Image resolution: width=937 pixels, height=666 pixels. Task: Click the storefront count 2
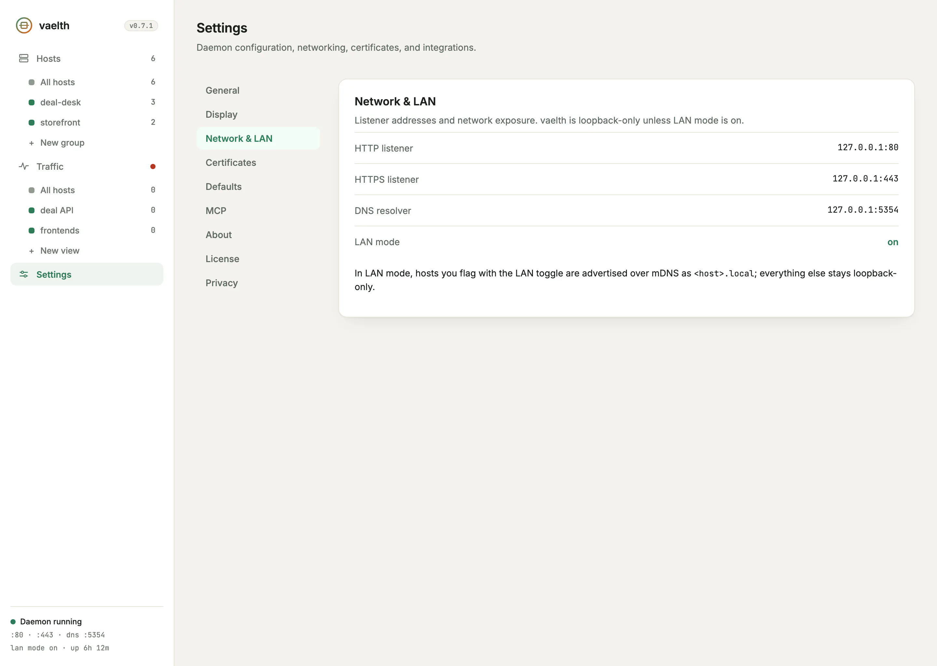(x=153, y=122)
